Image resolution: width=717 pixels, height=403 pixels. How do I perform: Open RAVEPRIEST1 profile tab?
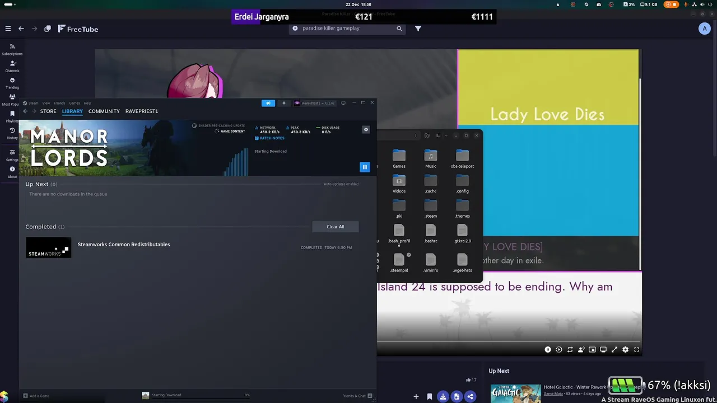(142, 111)
